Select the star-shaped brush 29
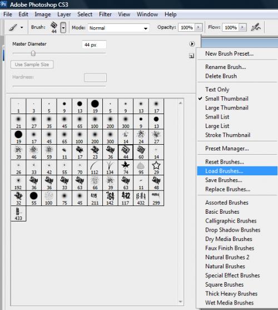 [x=156, y=168]
